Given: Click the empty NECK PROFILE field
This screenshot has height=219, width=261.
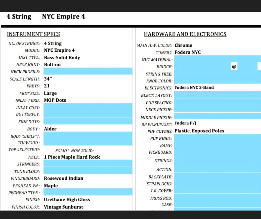Looking at the screenshot, I should [x=88, y=71].
